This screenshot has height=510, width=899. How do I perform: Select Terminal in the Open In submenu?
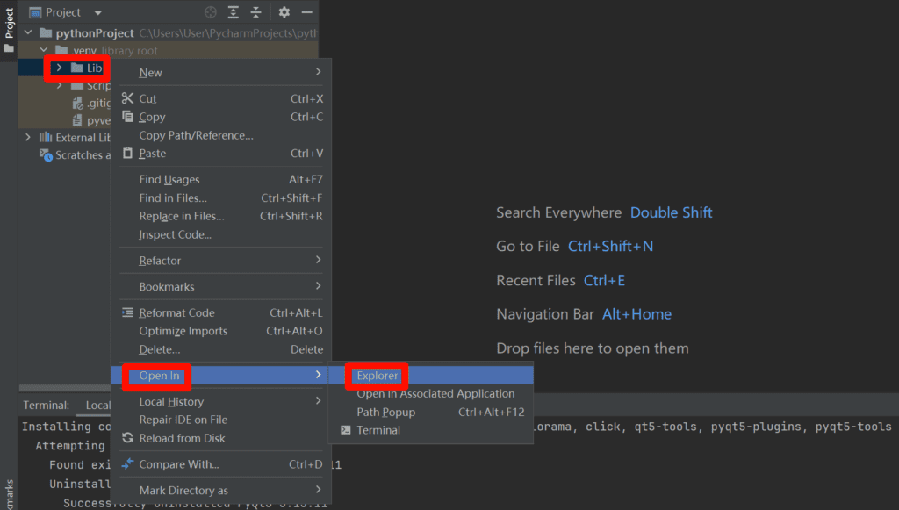point(378,430)
